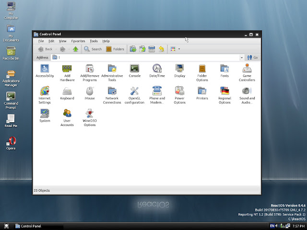Open the Keyboard applet

point(67,93)
